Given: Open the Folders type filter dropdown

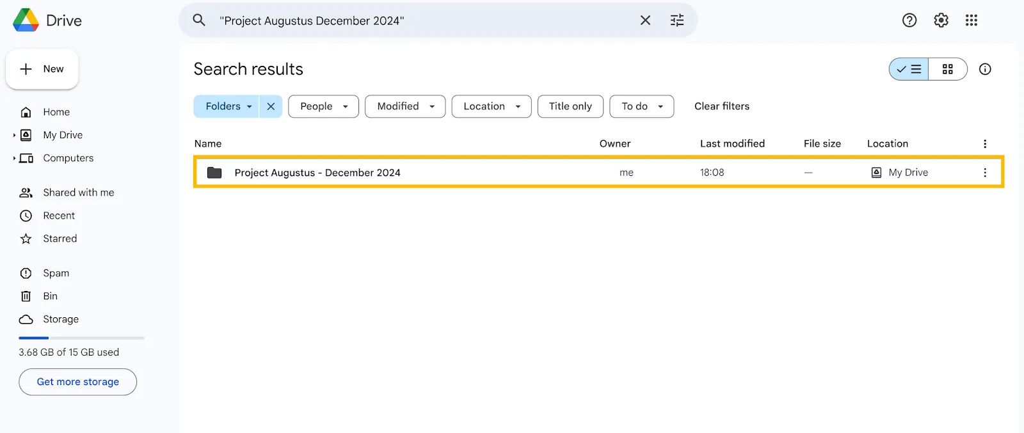Looking at the screenshot, I should (227, 106).
